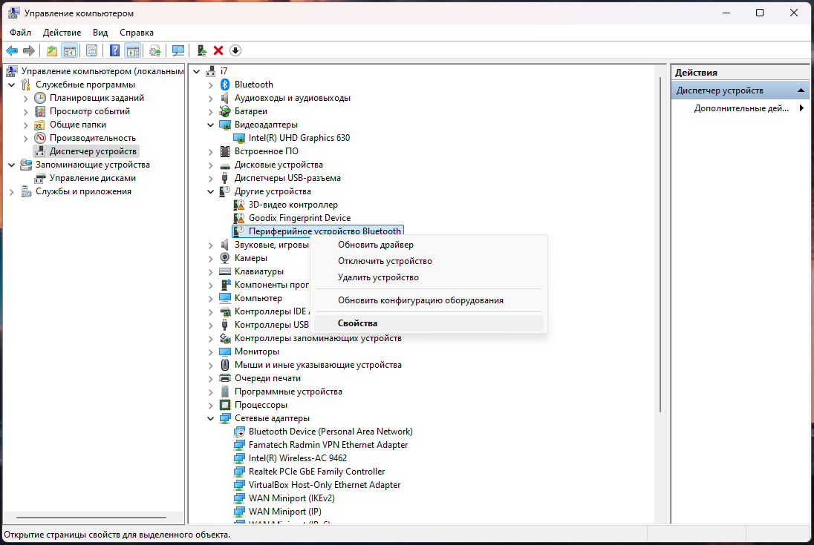Screen dimensions: 814x545
Task: Select Удалить устройство in context menu
Action: [429, 277]
